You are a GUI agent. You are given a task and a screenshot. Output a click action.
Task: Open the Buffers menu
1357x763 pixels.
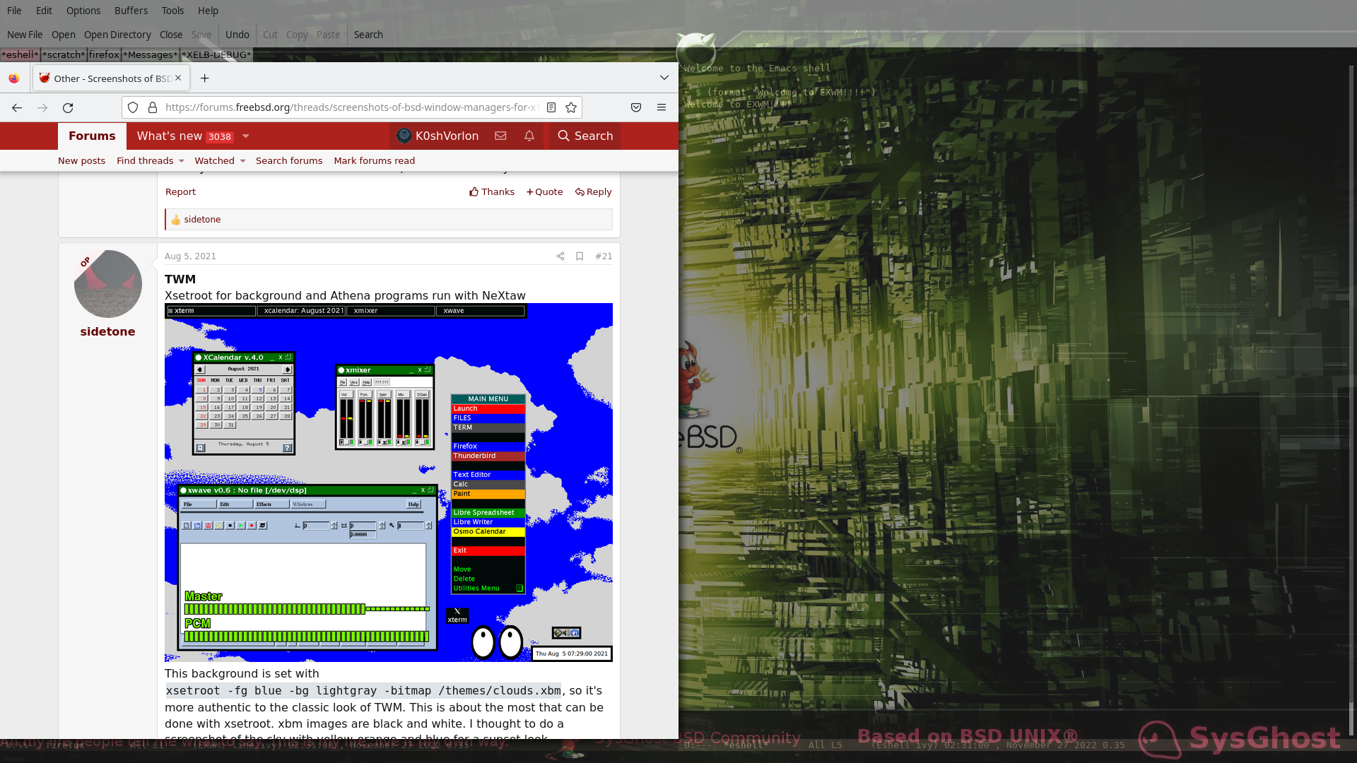pyautogui.click(x=131, y=11)
